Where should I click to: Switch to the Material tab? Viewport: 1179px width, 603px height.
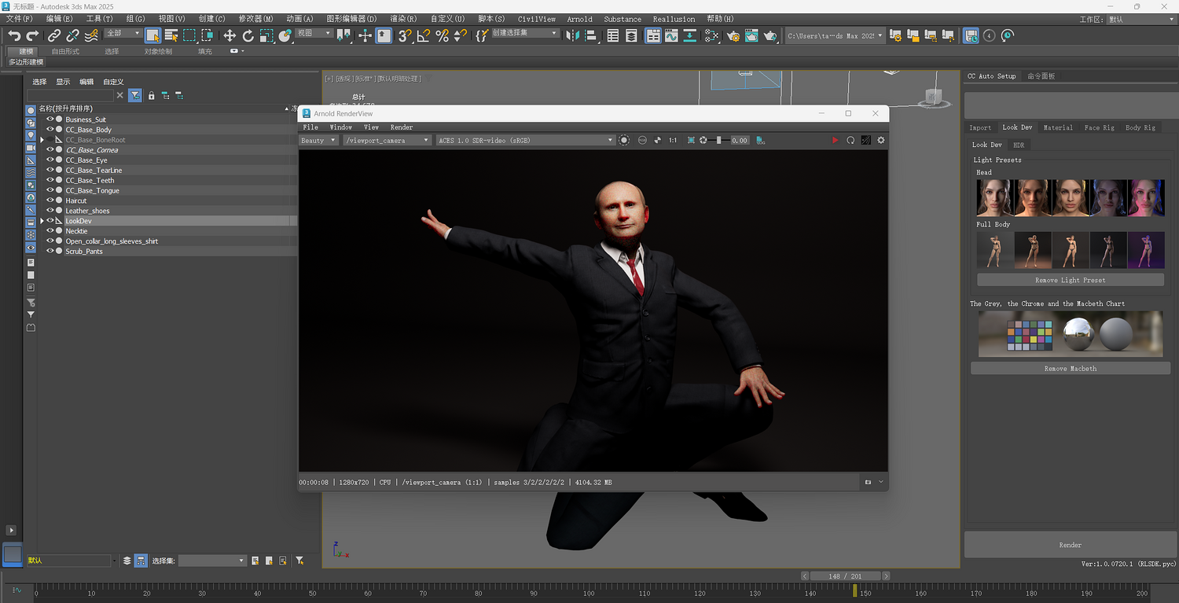pyautogui.click(x=1058, y=127)
